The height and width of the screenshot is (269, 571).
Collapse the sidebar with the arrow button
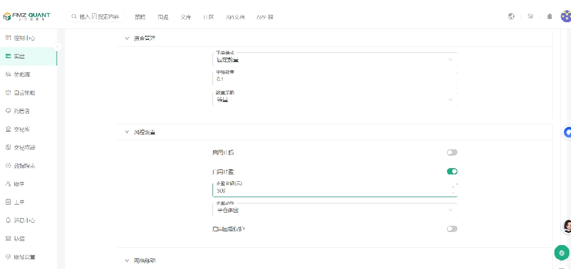(x=57, y=47)
